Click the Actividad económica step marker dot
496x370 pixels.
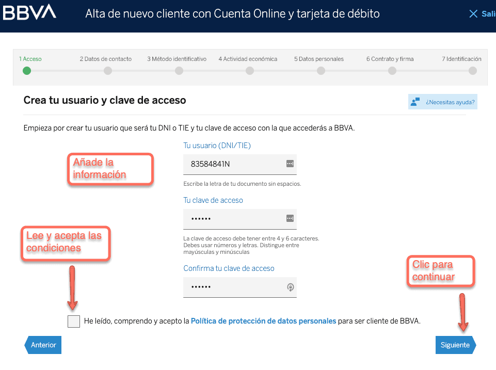click(250, 71)
